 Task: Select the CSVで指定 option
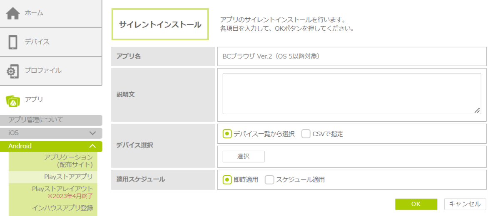coord(306,134)
